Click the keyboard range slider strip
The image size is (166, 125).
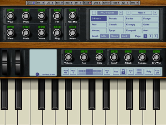(x=90, y=72)
